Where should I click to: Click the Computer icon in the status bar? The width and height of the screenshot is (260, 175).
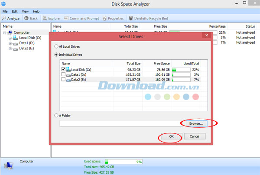click(8, 165)
